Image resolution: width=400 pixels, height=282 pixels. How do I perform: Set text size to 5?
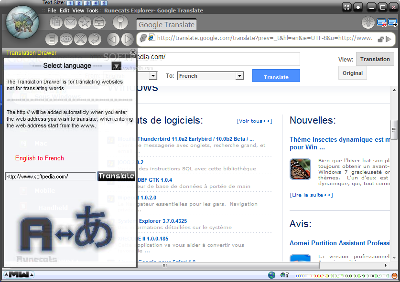tap(104, 3)
